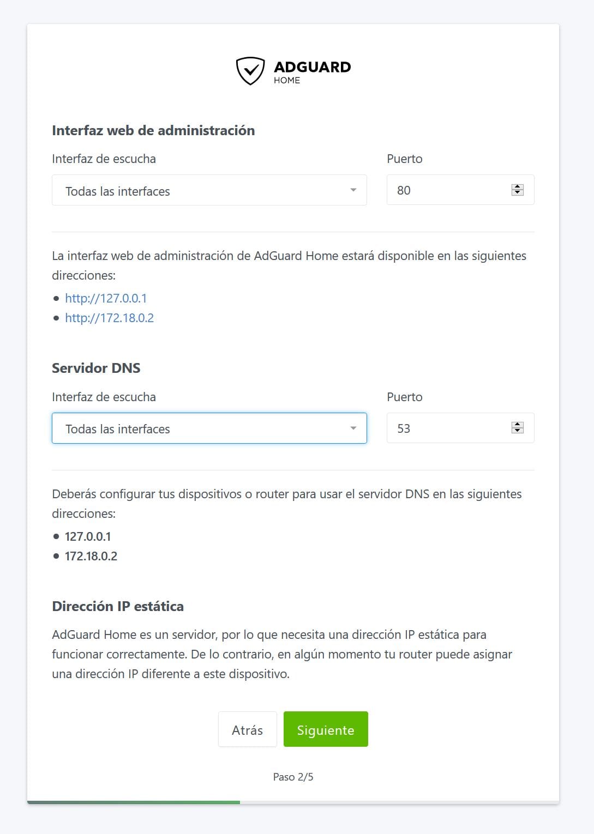Expand the DNS server listen interface dropdown
The image size is (594, 834).
click(x=209, y=428)
